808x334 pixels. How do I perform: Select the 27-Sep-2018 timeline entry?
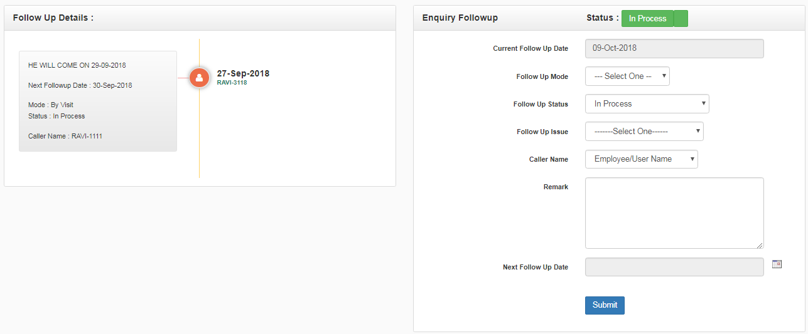[243, 73]
